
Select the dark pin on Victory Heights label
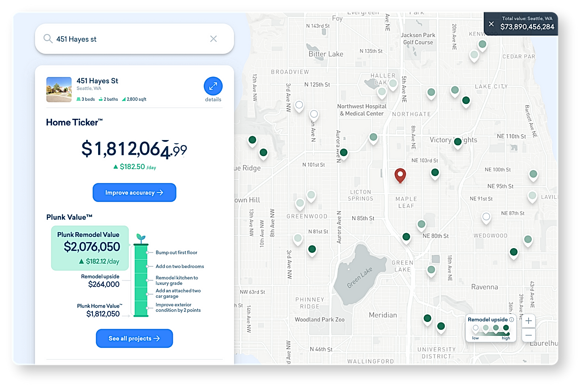pos(458,143)
